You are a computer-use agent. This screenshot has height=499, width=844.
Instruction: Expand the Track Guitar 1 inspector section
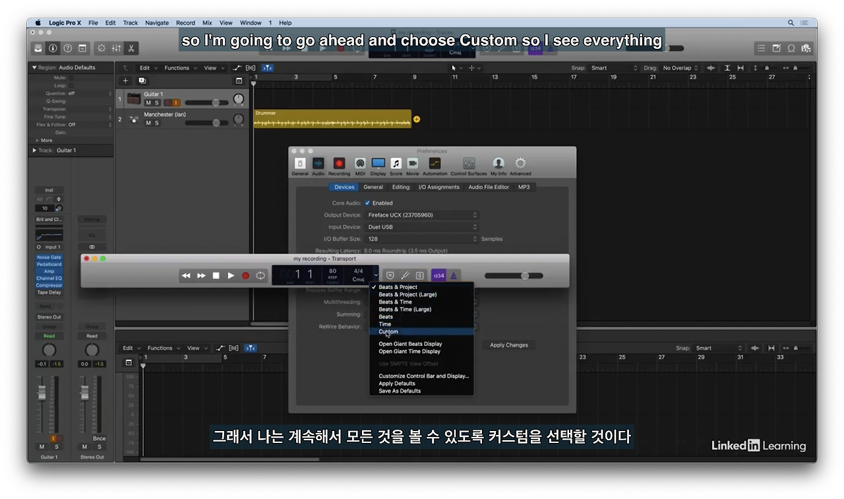pyautogui.click(x=34, y=150)
